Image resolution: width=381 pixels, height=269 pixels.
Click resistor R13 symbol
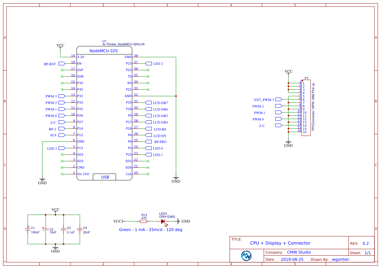[x=143, y=221]
